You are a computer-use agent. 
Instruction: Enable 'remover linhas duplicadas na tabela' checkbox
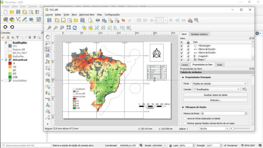coord(185,118)
